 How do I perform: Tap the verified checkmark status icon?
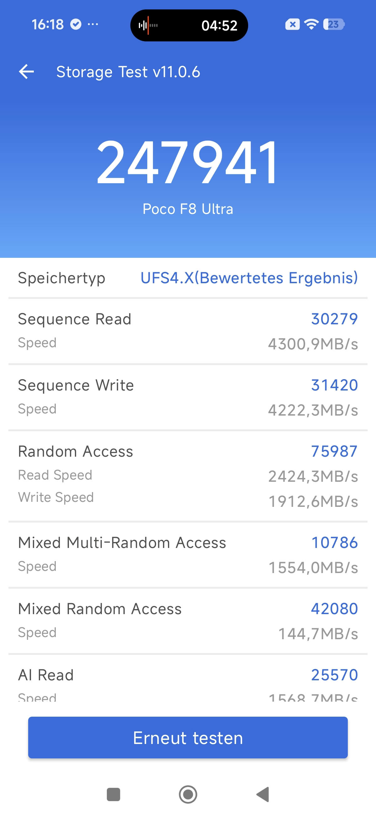coord(76,24)
